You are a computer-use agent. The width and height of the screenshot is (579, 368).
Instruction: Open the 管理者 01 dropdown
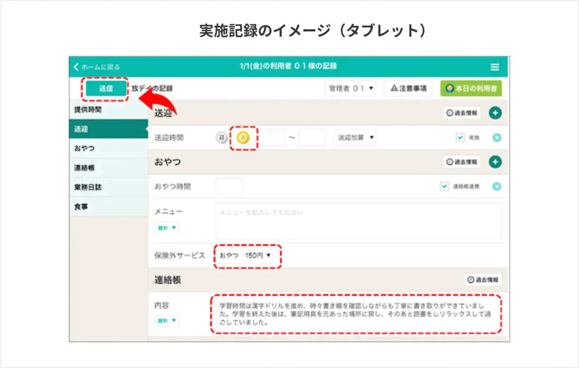point(351,89)
